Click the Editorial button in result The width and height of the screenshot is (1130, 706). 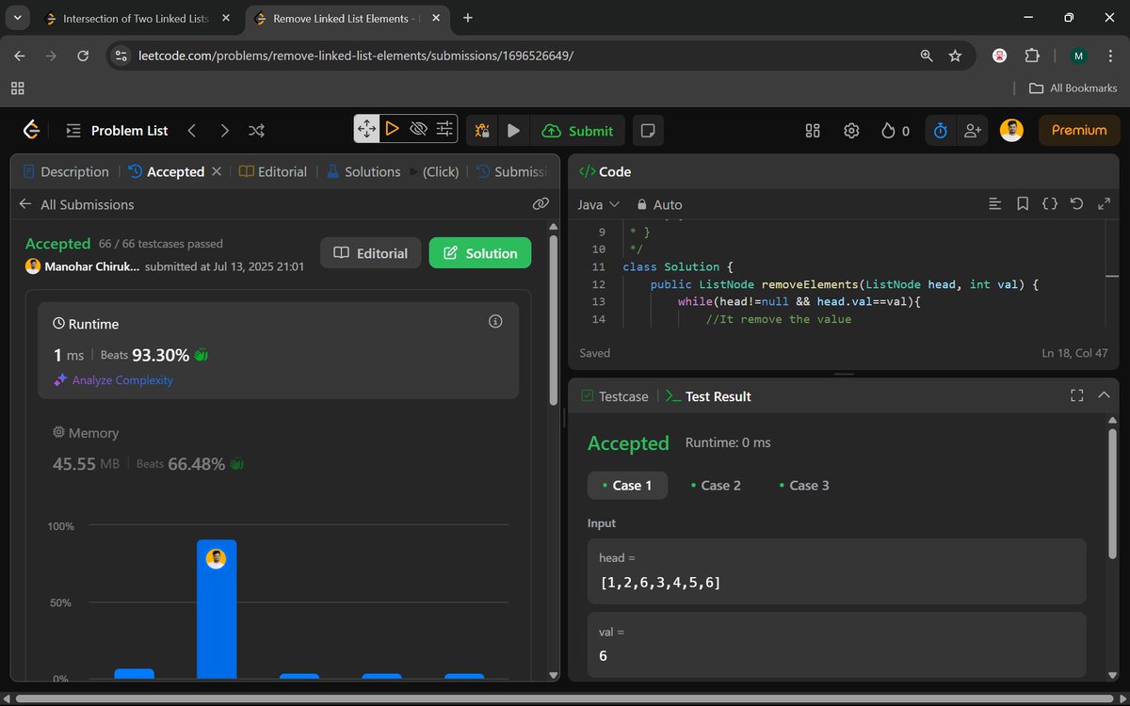[x=371, y=253]
